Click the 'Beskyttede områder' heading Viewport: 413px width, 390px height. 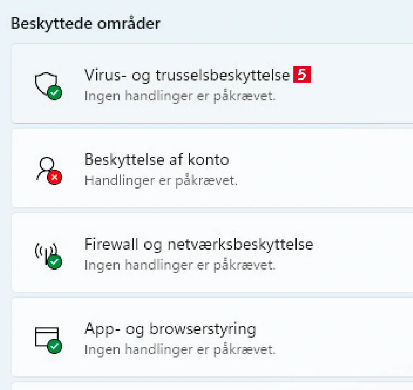[86, 23]
